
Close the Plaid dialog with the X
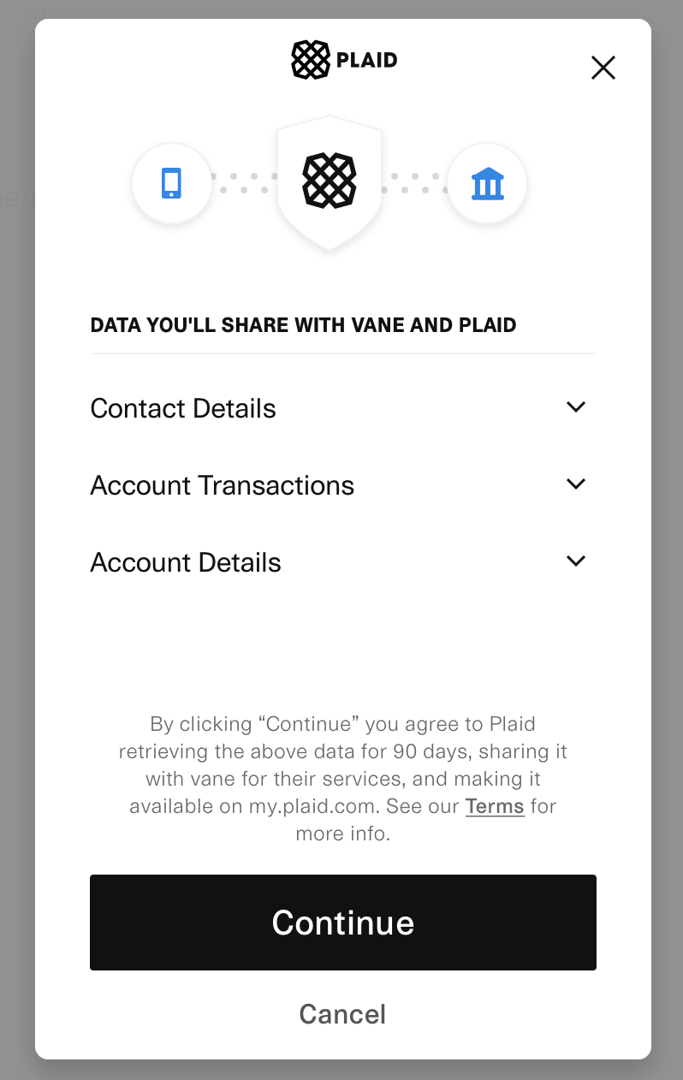click(603, 68)
